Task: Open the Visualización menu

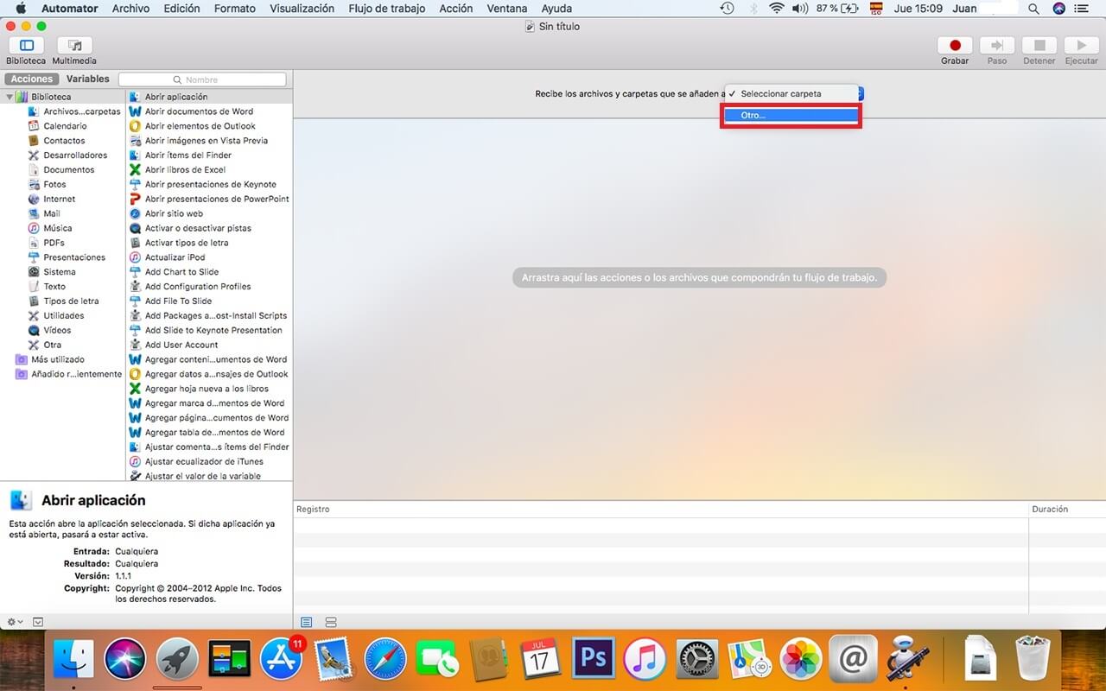Action: 302,9
